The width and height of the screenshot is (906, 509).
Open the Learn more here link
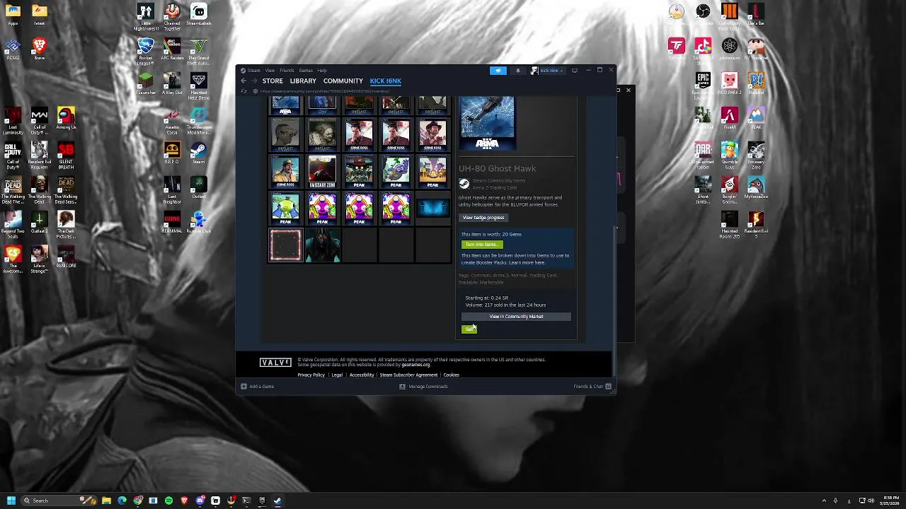click(x=527, y=263)
